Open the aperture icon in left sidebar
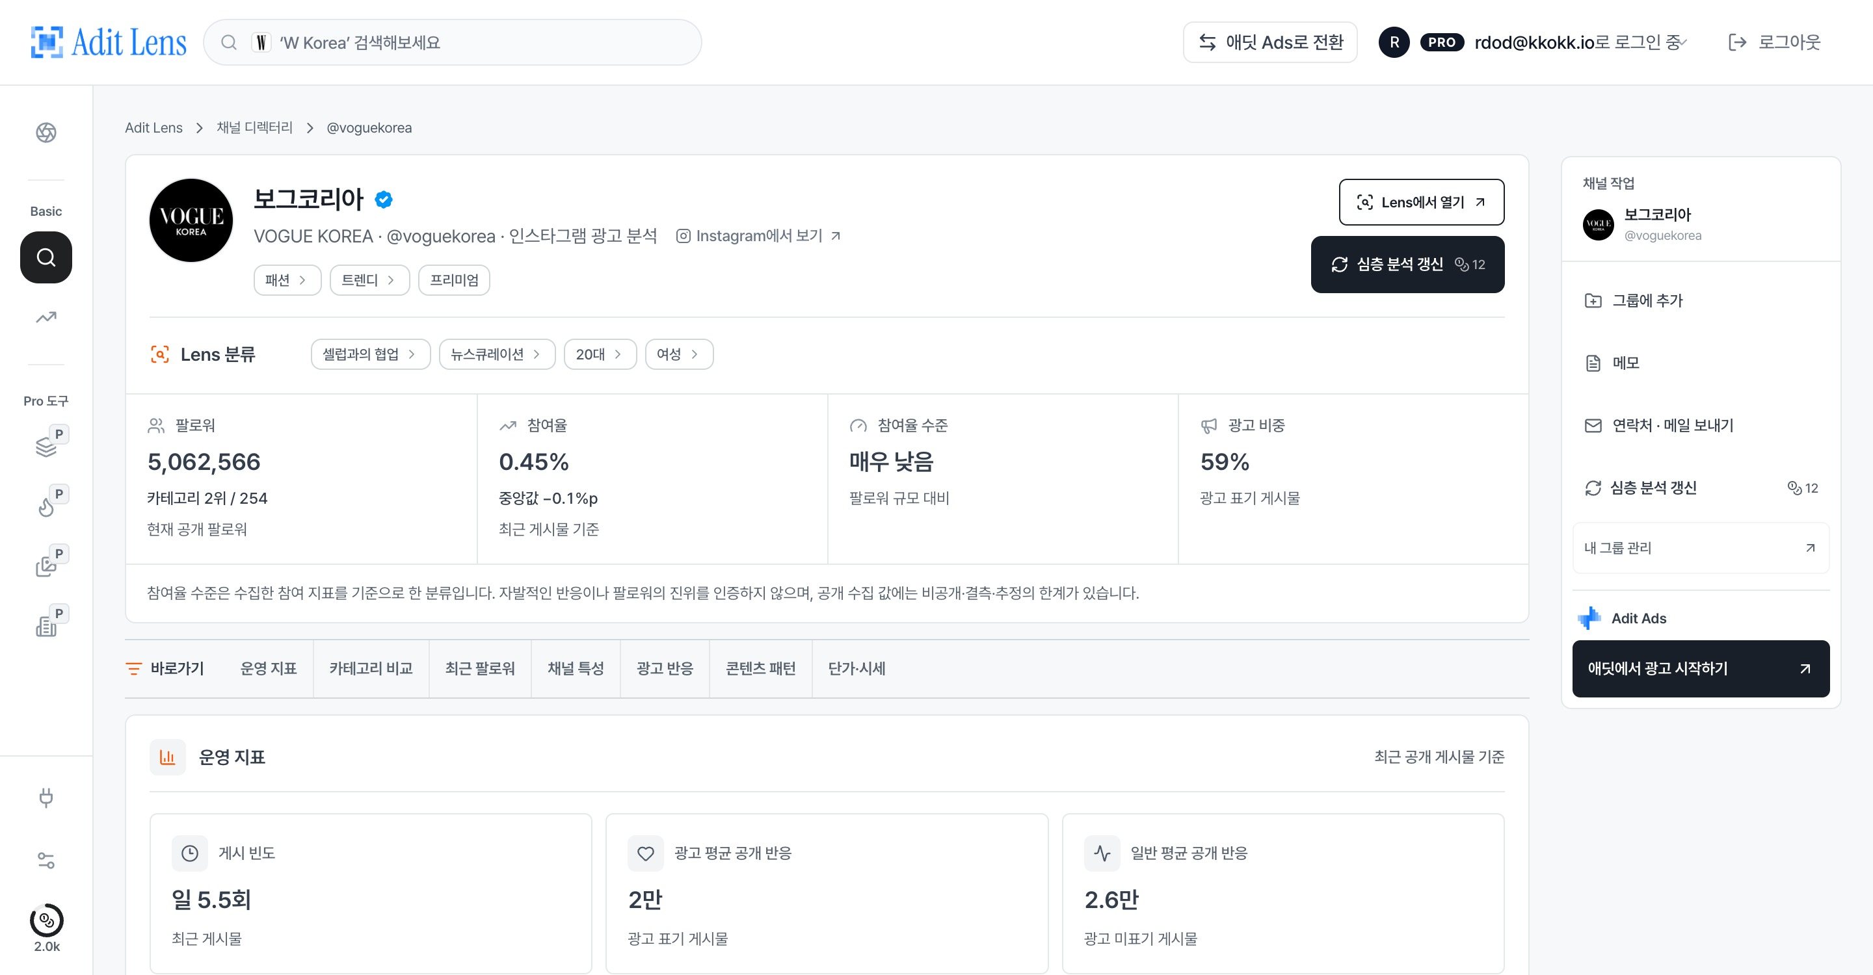The width and height of the screenshot is (1873, 975). click(x=46, y=132)
